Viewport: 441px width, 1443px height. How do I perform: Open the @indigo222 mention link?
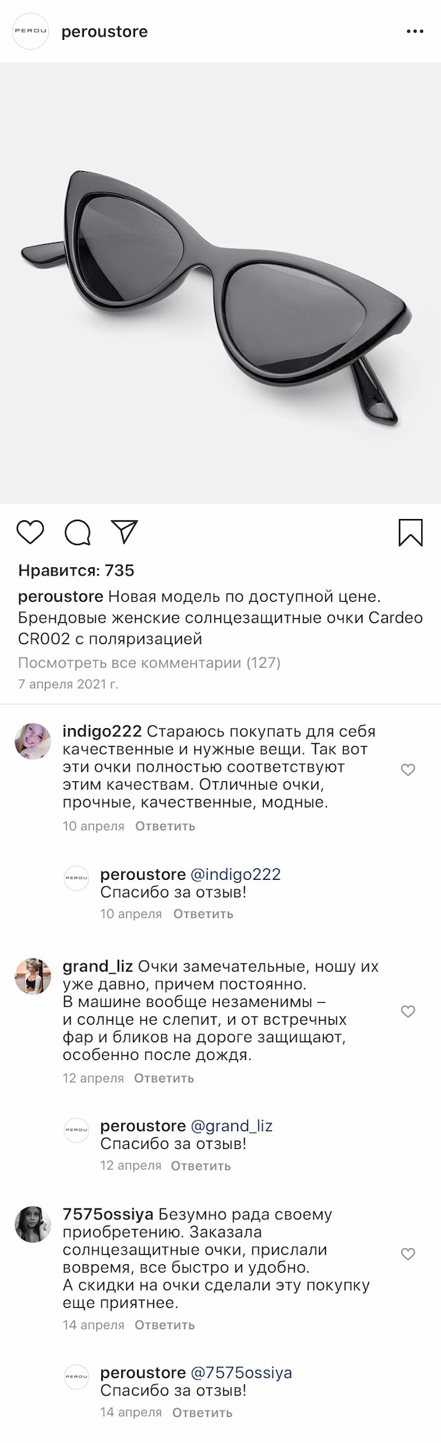tap(236, 874)
